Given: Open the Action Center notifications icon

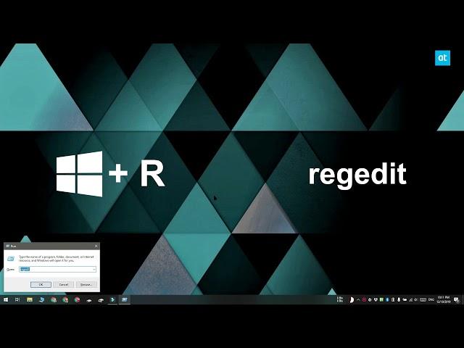Looking at the screenshot, I should coord(457,299).
